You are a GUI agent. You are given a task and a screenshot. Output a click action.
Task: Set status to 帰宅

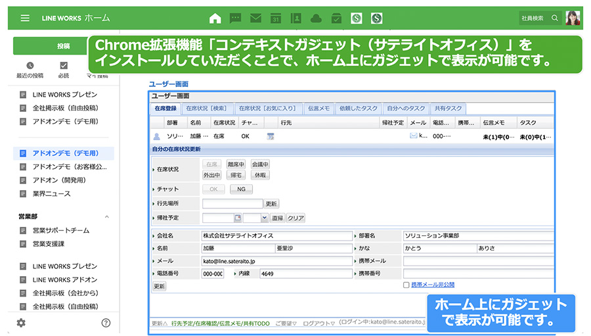click(x=236, y=175)
